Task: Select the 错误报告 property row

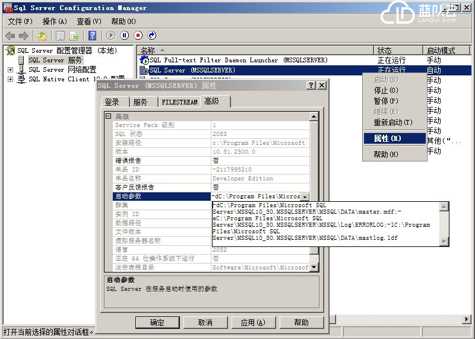Action: click(x=211, y=160)
